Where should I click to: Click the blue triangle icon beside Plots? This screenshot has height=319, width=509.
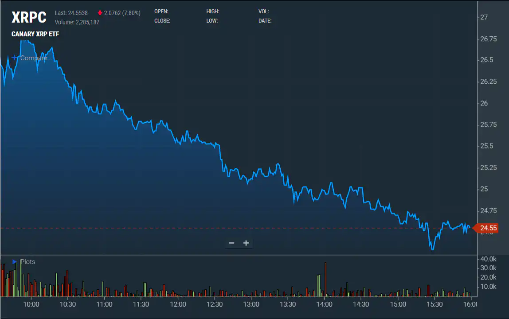pyautogui.click(x=13, y=262)
